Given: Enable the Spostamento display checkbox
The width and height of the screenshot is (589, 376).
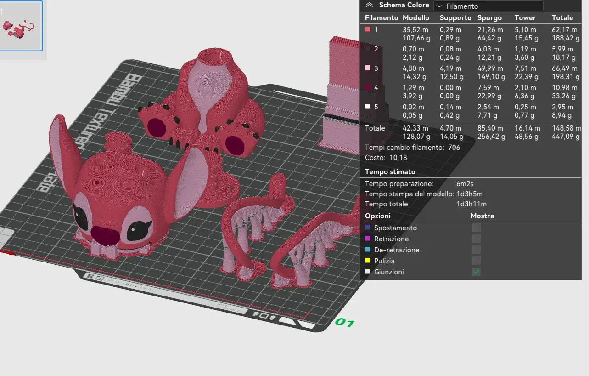Looking at the screenshot, I should click(477, 228).
